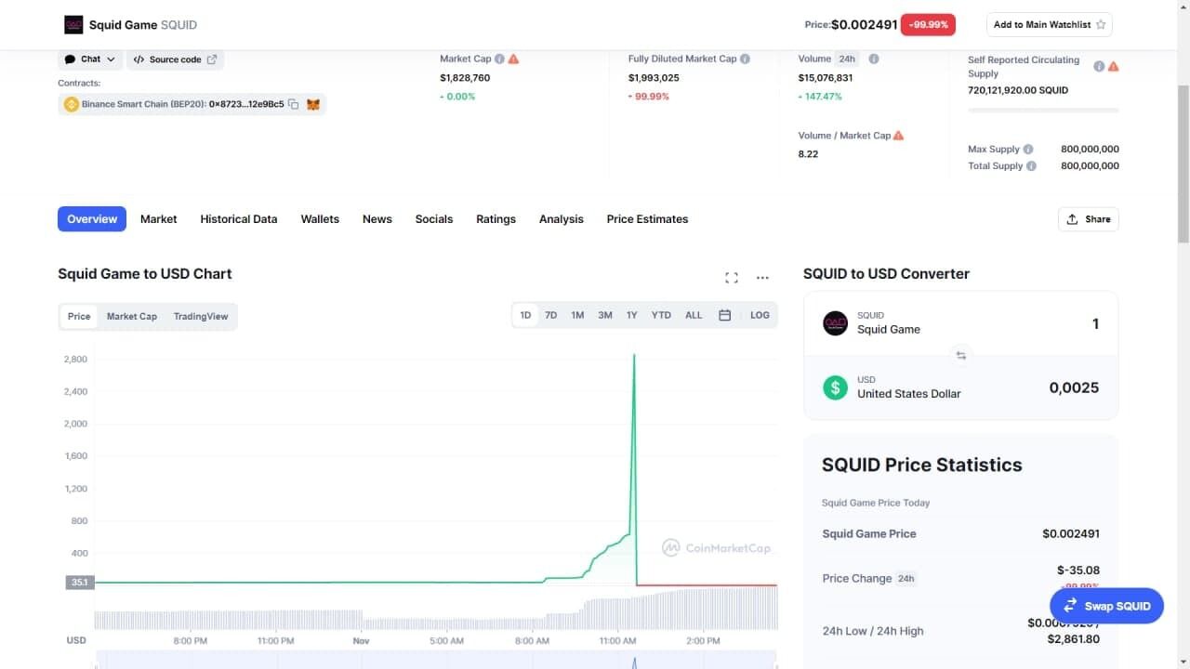
Task: Set chart range to 1M
Action: [x=577, y=316]
